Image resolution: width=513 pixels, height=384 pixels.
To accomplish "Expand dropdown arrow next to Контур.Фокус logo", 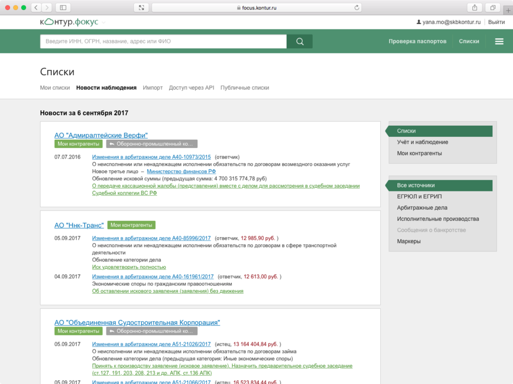I will (x=104, y=22).
